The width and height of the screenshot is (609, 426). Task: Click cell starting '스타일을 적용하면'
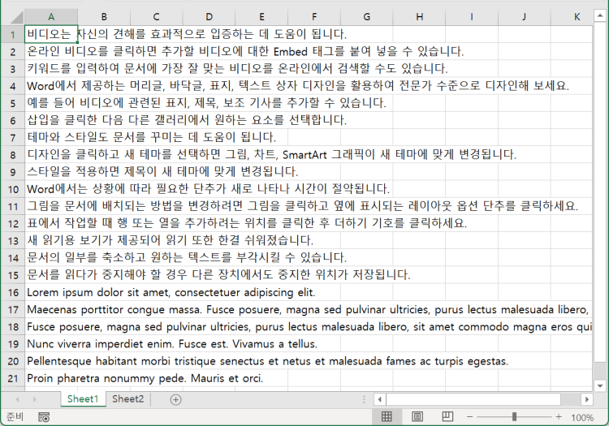click(51, 172)
